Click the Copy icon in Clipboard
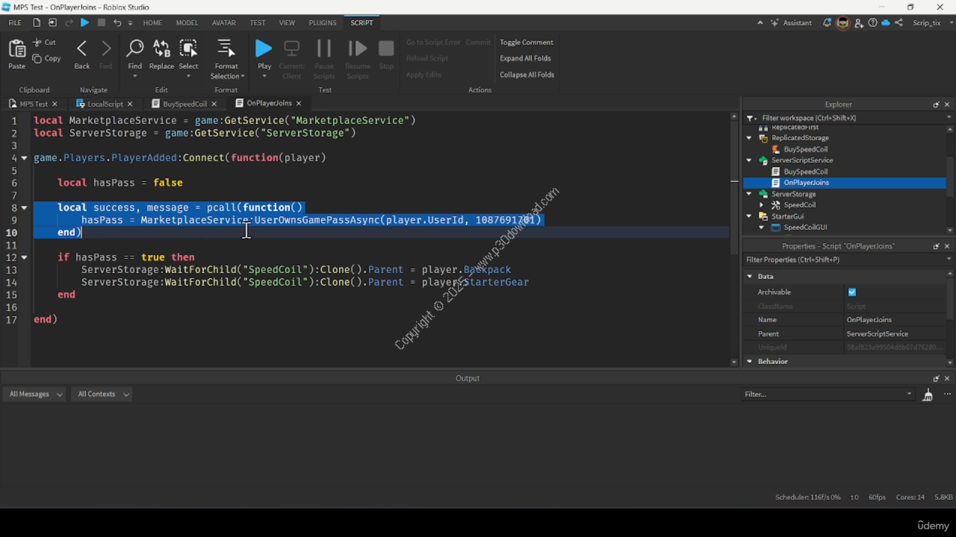 point(37,58)
